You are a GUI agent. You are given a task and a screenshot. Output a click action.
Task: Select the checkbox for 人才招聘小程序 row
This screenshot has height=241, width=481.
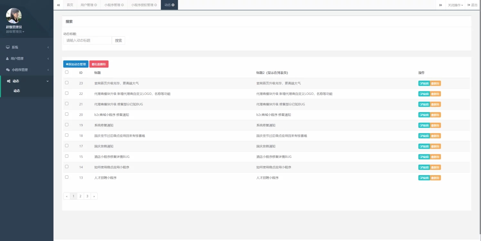67,177
